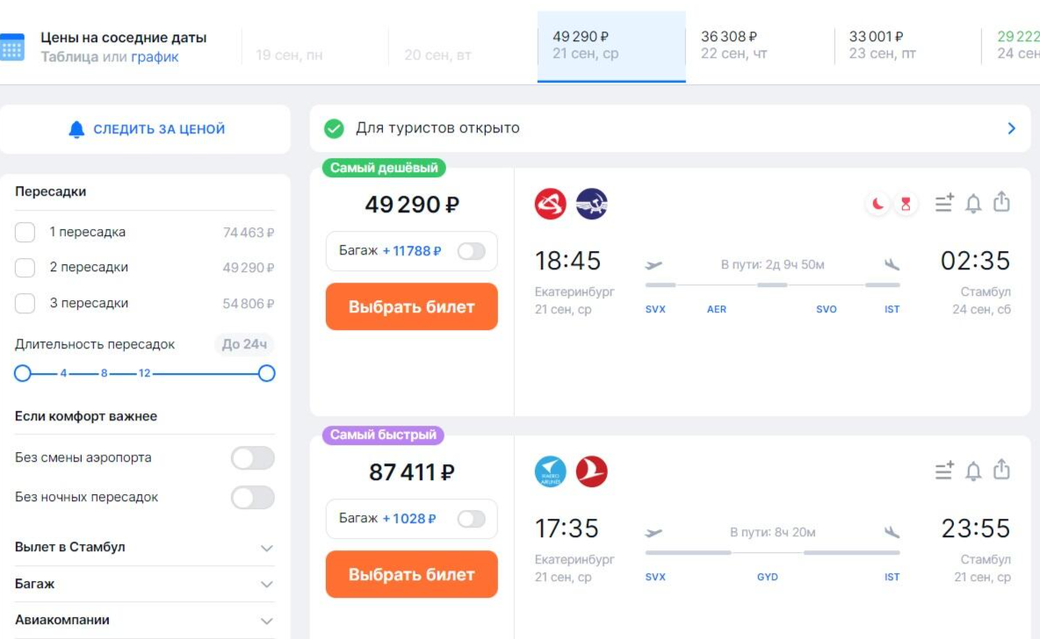Add the cheapest ticket to favorites list icon
The width and height of the screenshot is (1040, 639).
pyautogui.click(x=944, y=205)
